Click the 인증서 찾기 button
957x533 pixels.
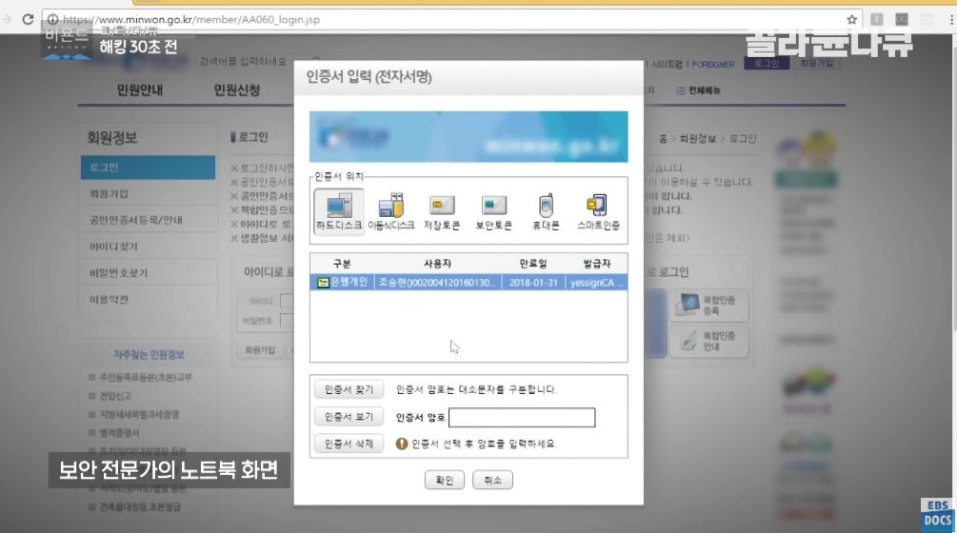click(x=349, y=389)
